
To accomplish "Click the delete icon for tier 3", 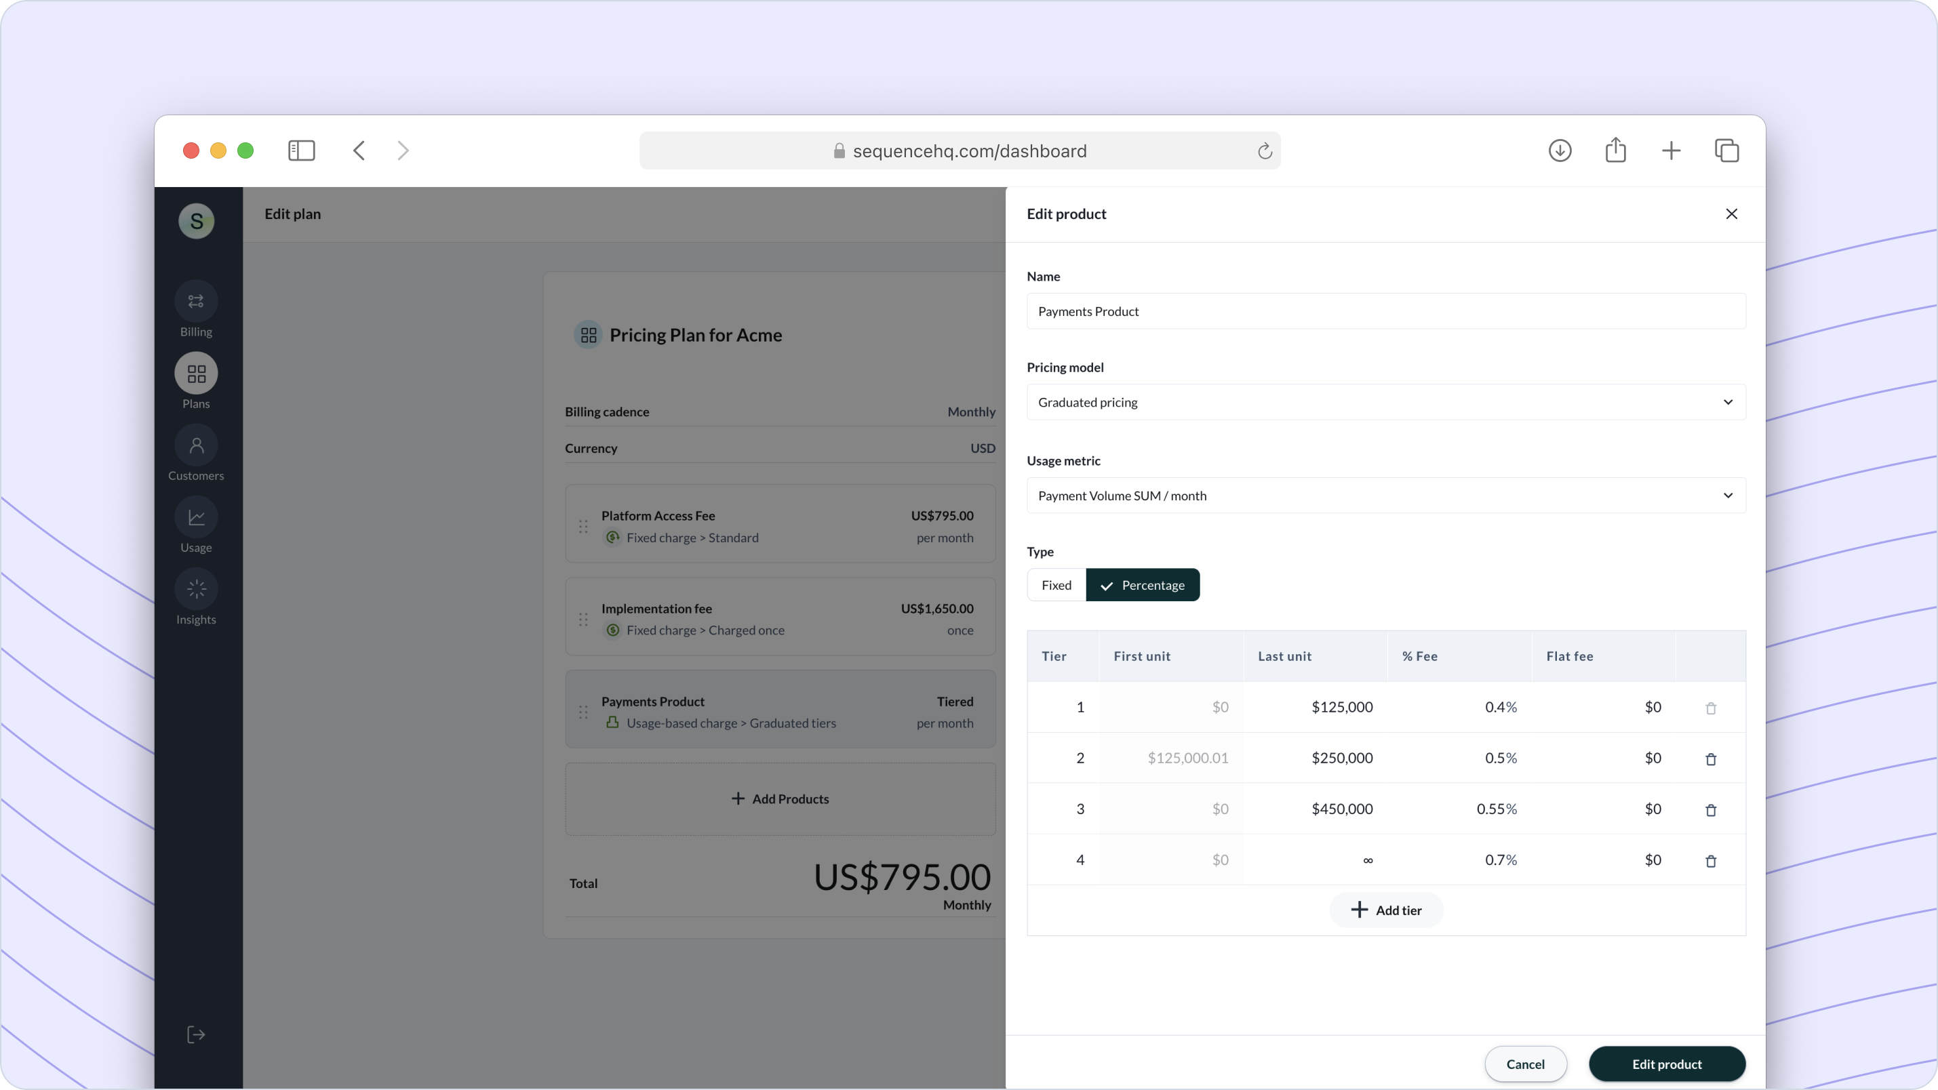I will pos(1712,809).
